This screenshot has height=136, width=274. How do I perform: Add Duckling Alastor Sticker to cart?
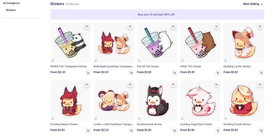coord(88,131)
